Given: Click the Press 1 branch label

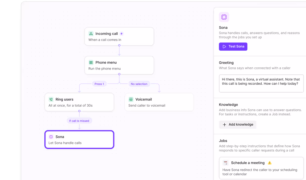Looking at the screenshot, I should tap(99, 84).
